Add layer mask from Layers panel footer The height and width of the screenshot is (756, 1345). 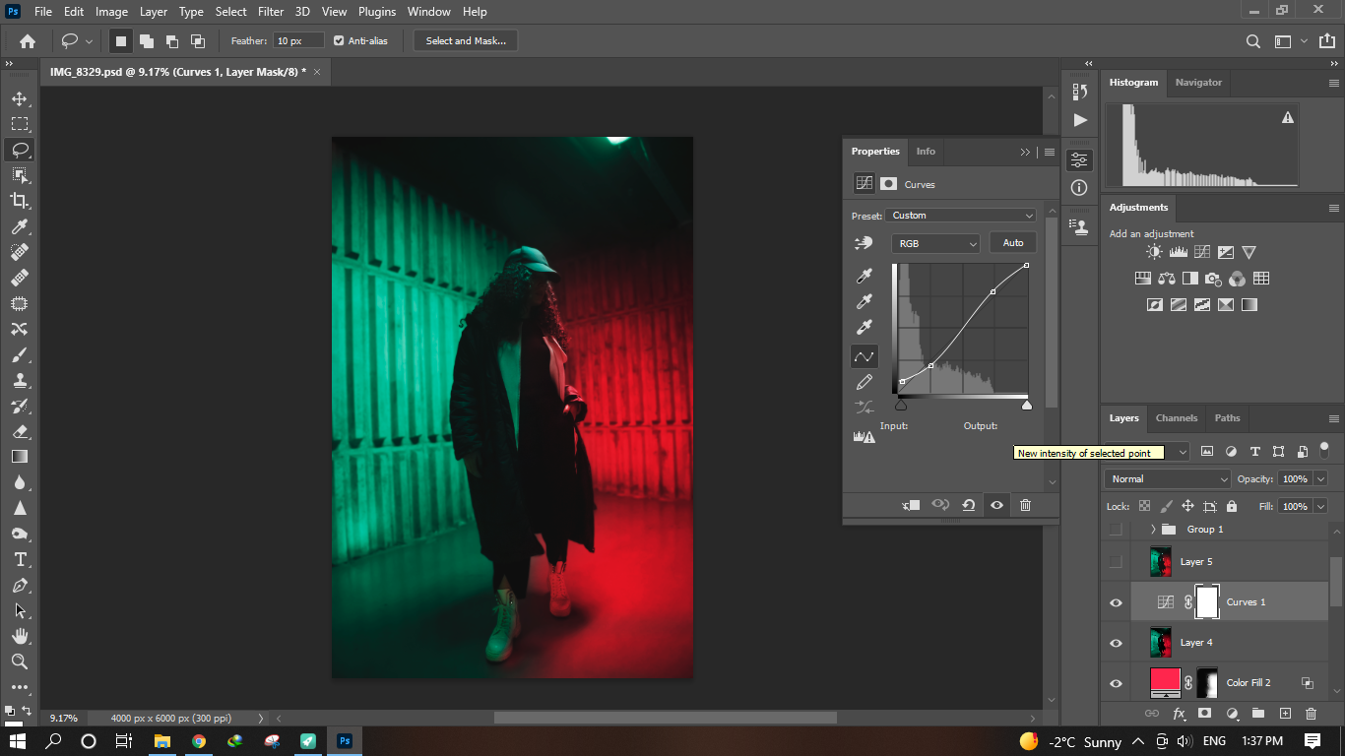(x=1204, y=713)
